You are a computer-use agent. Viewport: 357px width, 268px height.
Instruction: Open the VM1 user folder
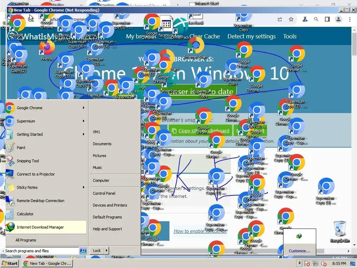pos(96,132)
